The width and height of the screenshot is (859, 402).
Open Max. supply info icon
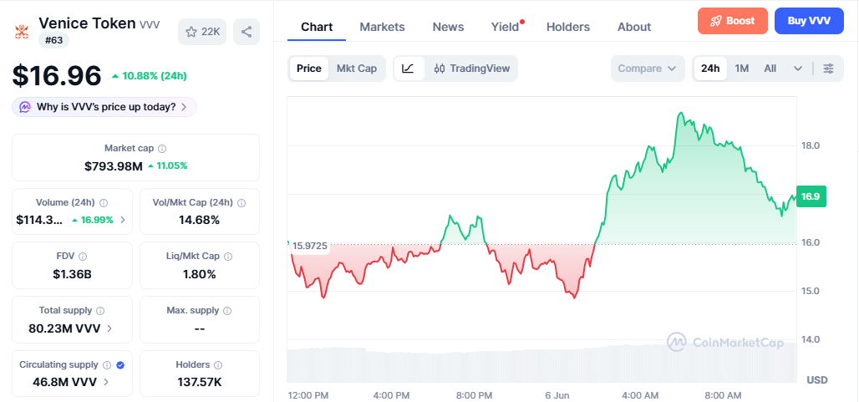(x=227, y=311)
